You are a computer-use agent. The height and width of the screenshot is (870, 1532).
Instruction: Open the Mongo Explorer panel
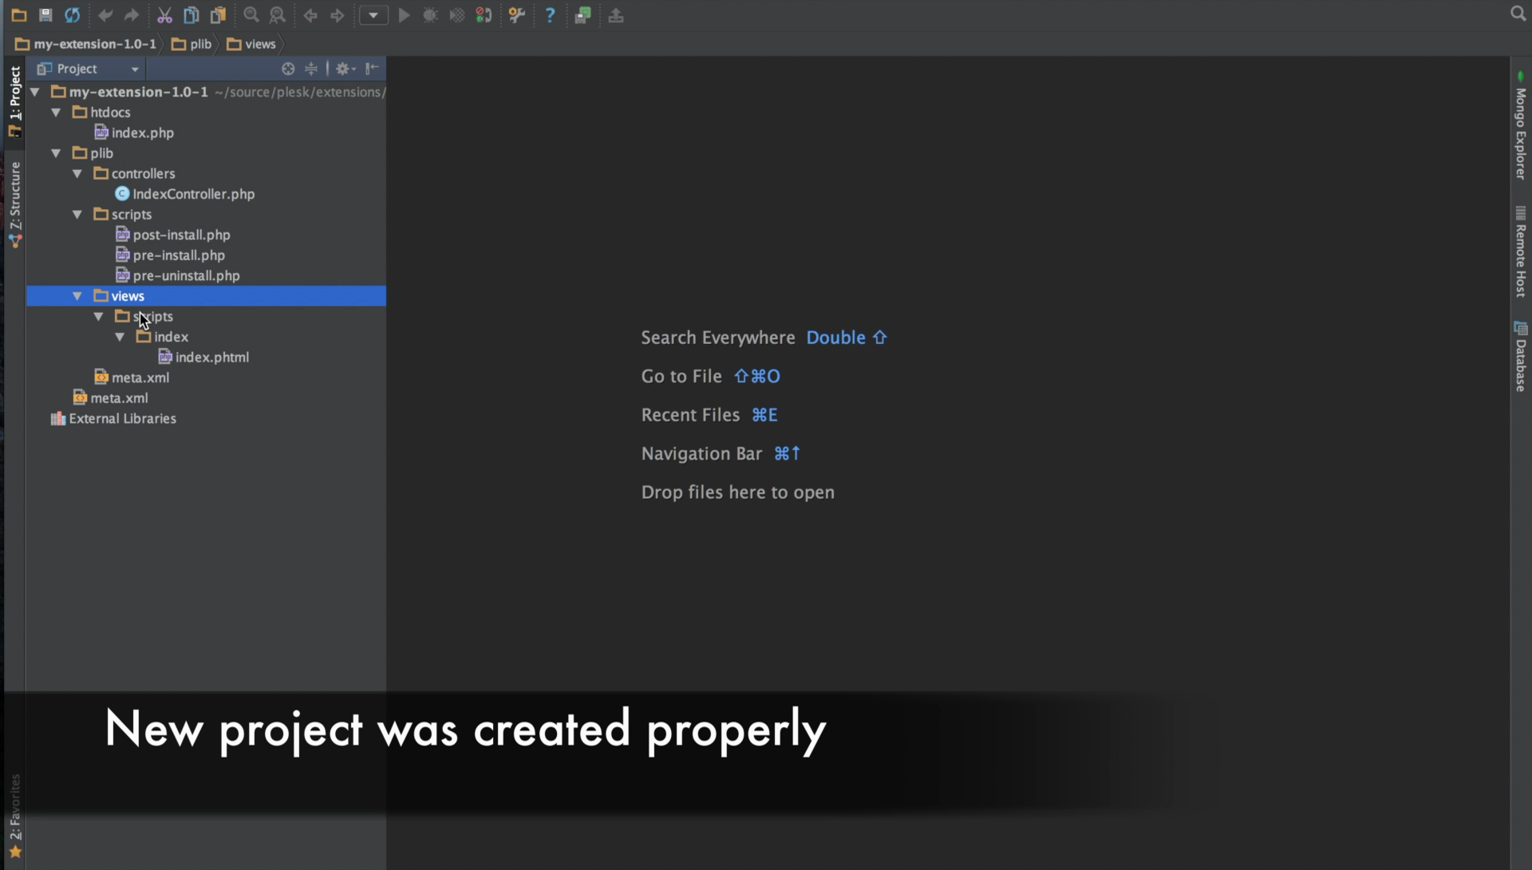coord(1520,132)
